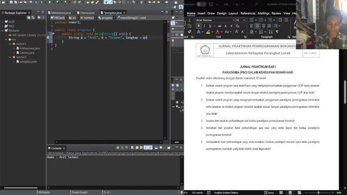This screenshot has height=195, width=347.
Task: Open Change Case Aa dropdown
Action: pyautogui.click(x=228, y=32)
